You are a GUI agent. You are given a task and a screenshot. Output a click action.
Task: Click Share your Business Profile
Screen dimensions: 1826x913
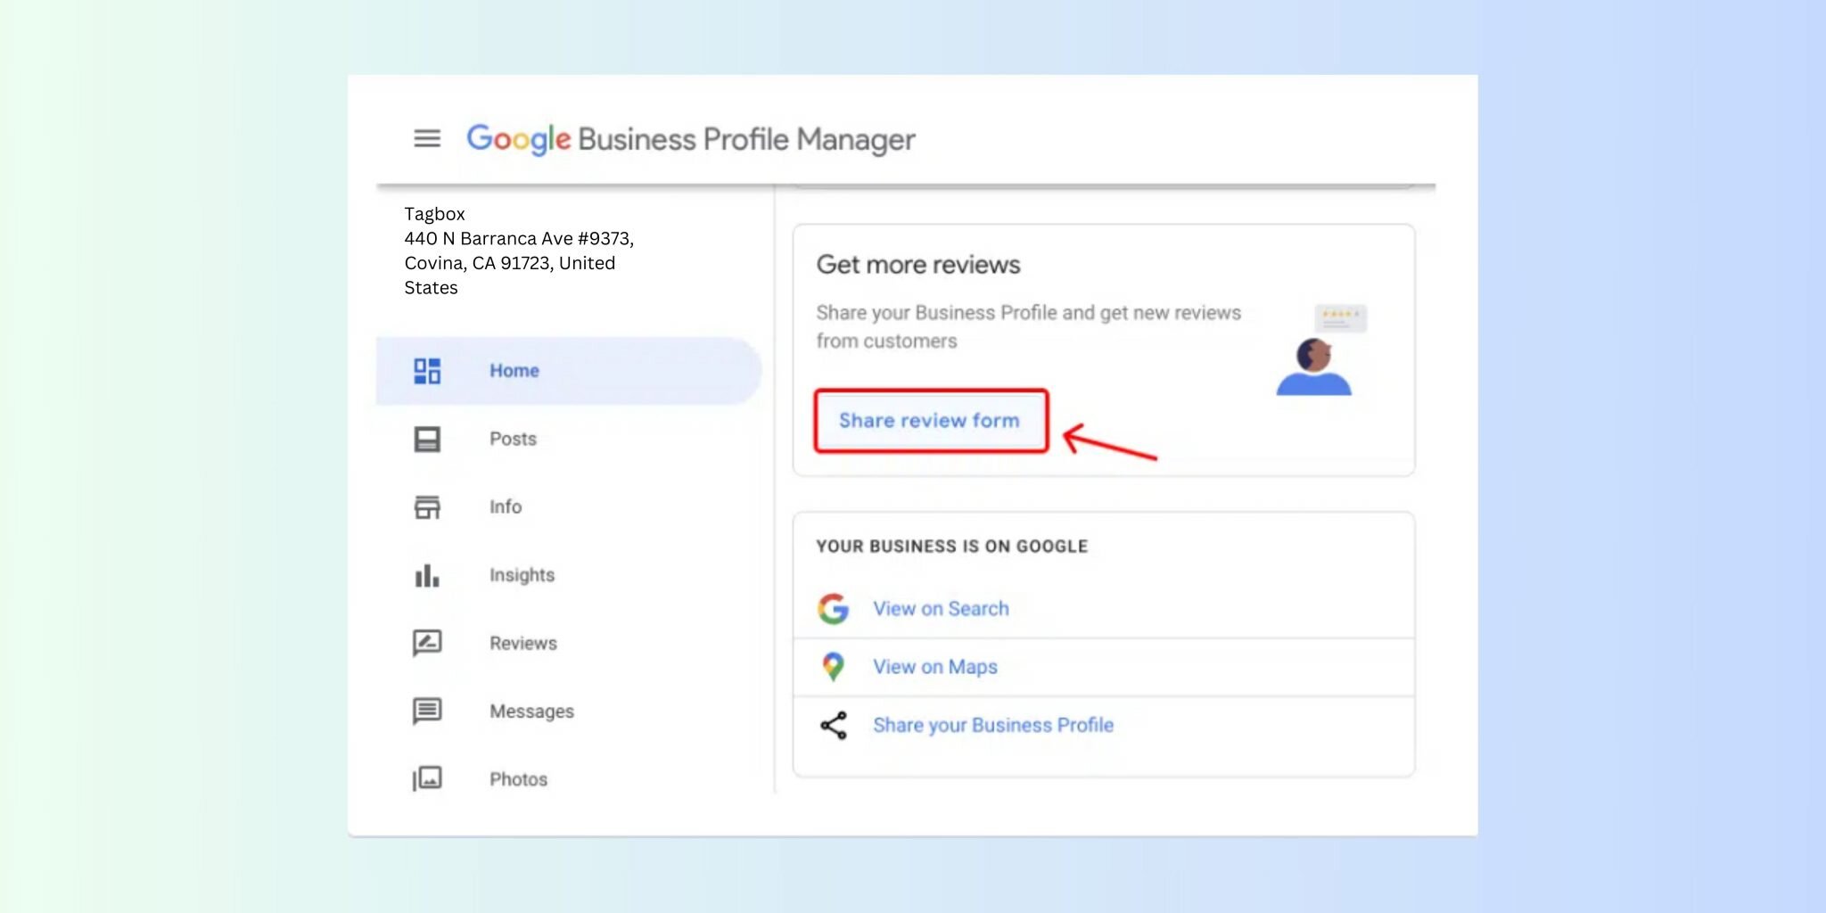click(x=993, y=725)
